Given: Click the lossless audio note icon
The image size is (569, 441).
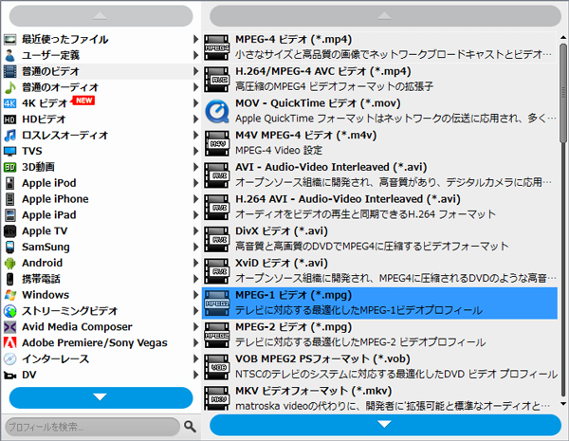Looking at the screenshot, I should pos(10,135).
